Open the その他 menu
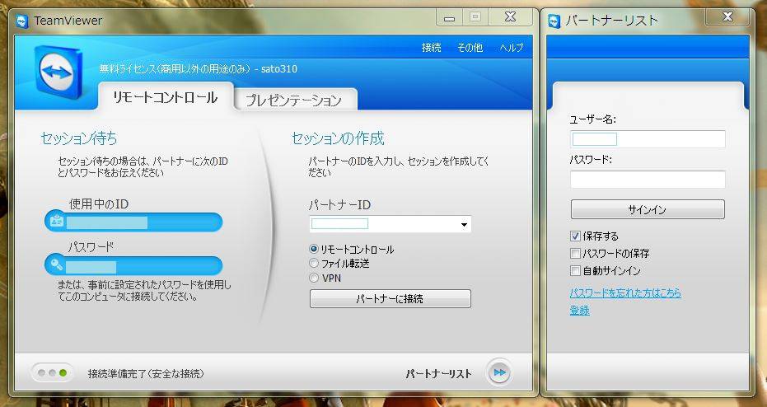This screenshot has height=407, width=767. tap(470, 48)
